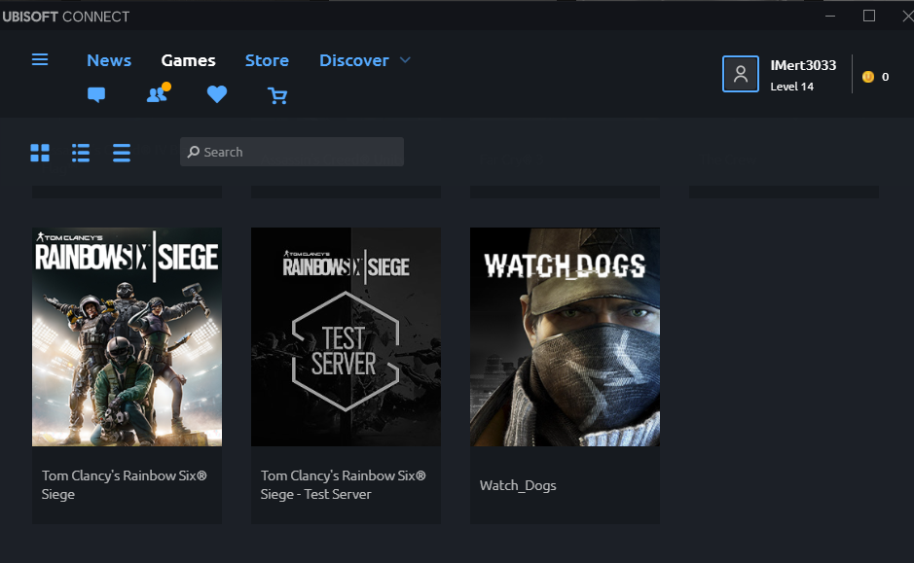Expand the Discover dropdown chevron
Image resolution: width=914 pixels, height=563 pixels.
pos(405,60)
